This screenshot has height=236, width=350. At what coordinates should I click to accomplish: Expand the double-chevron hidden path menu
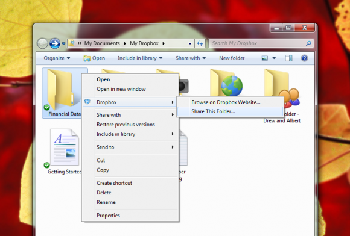click(x=79, y=43)
